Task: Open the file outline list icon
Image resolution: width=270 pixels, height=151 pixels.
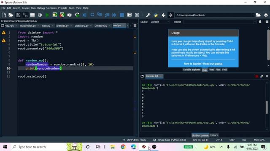Action: (x=32, y=15)
